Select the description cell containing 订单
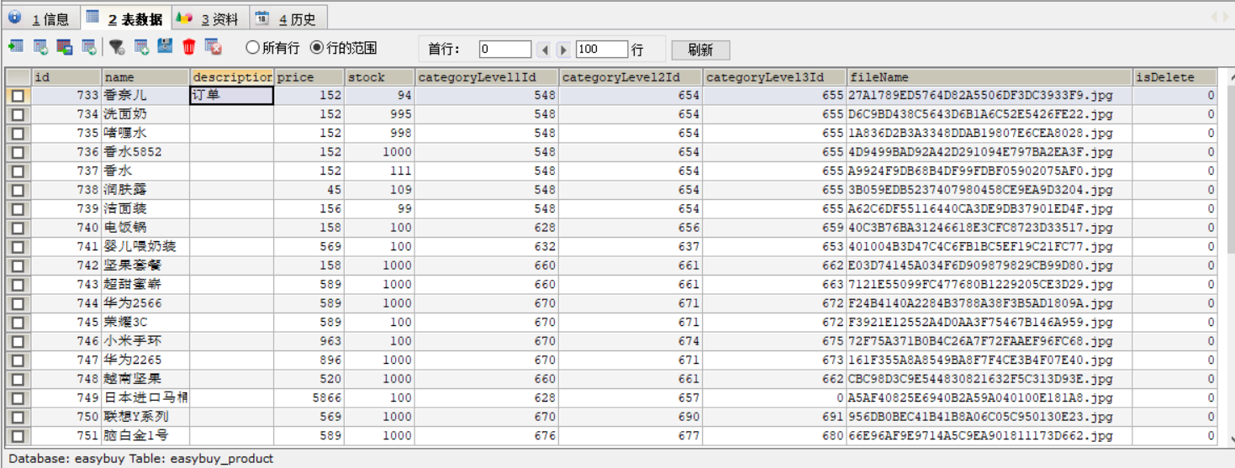The width and height of the screenshot is (1235, 468). [x=232, y=96]
